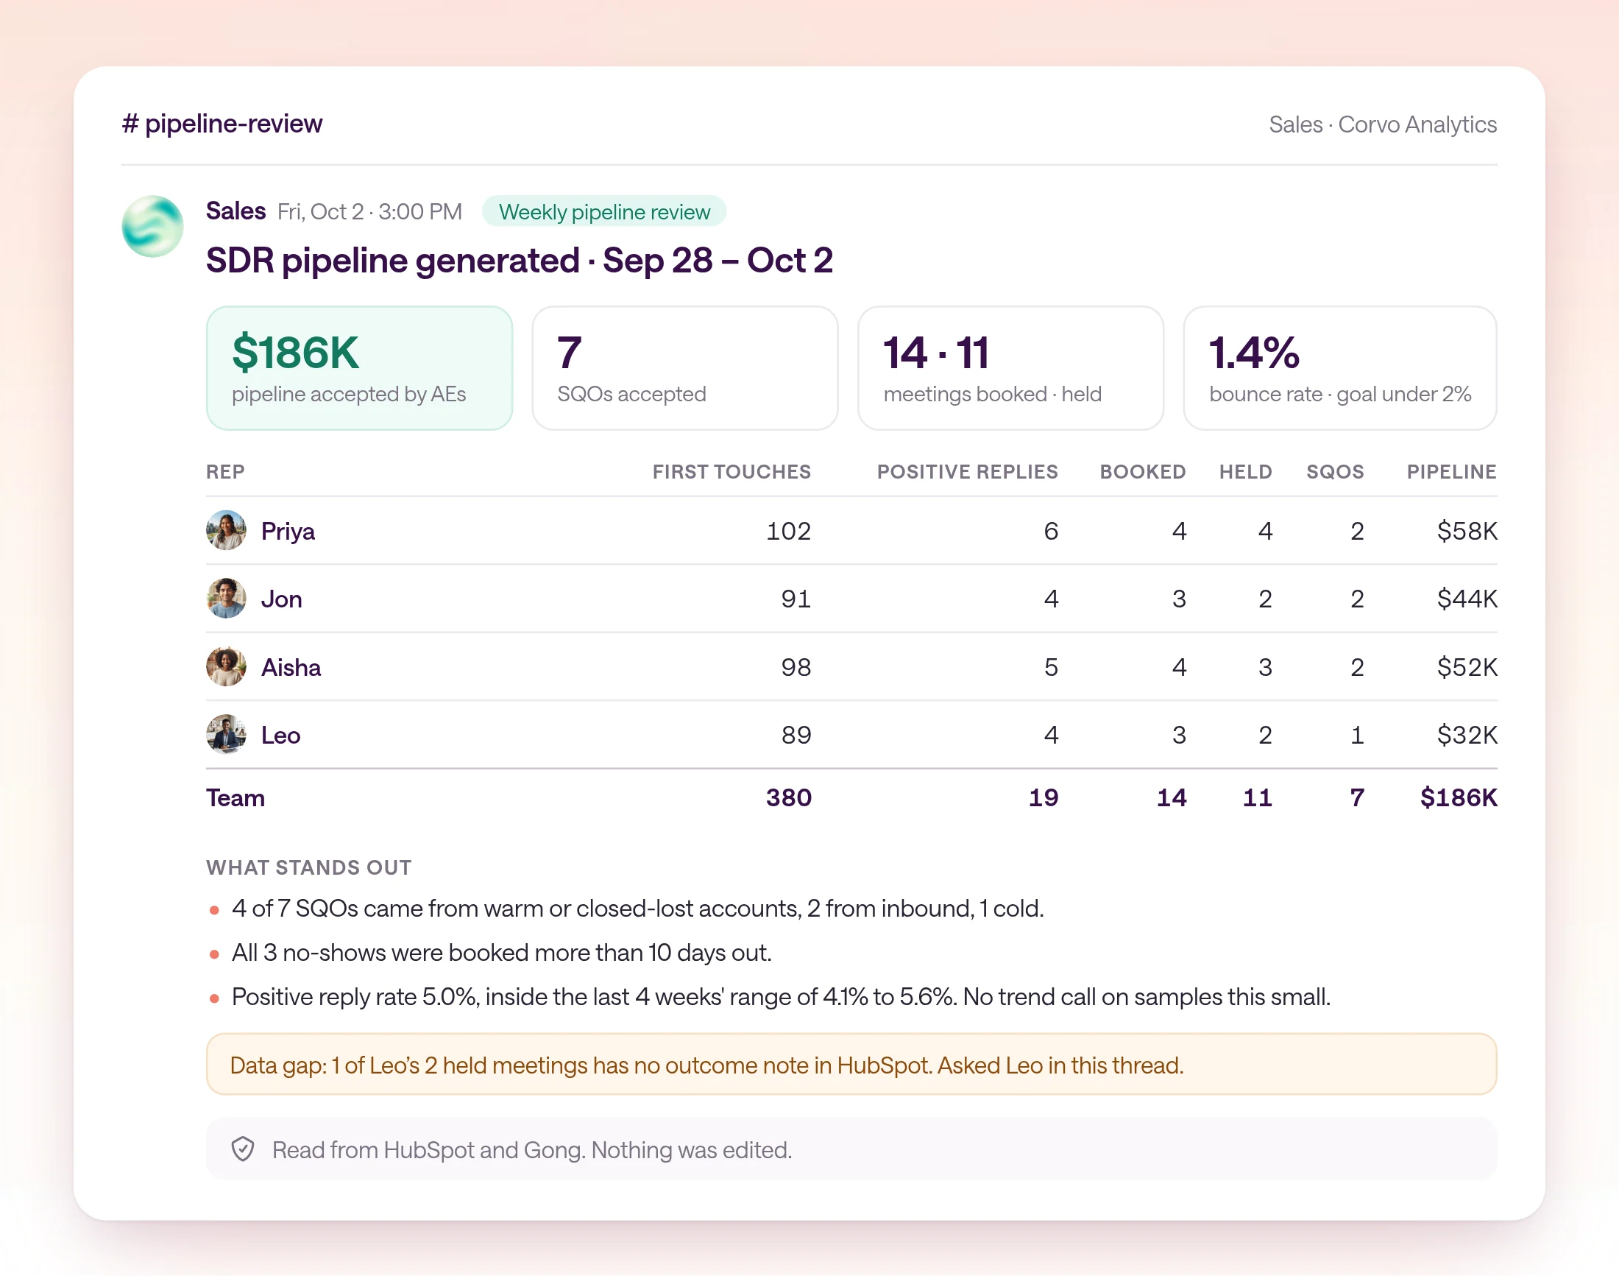Select the rep name Leo
1619x1276 pixels.
[281, 735]
